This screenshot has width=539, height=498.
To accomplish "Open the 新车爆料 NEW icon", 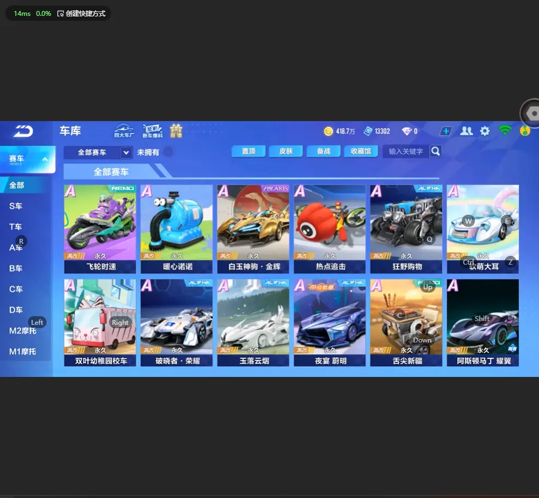I will (152, 131).
